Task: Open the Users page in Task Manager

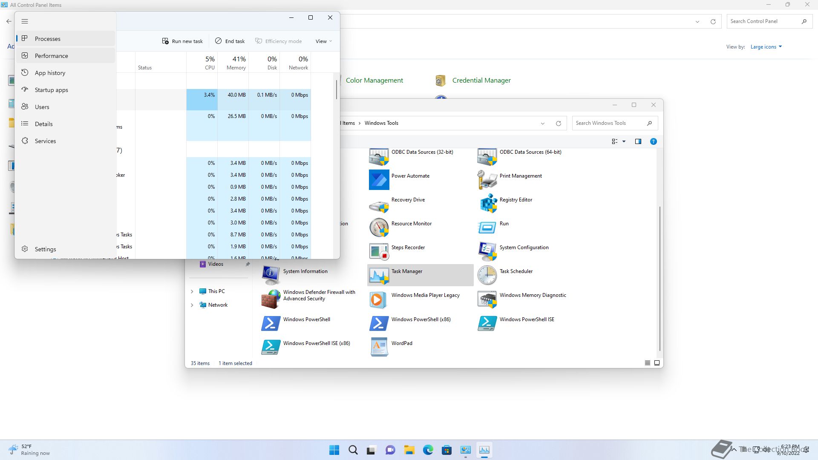Action: 66,107
